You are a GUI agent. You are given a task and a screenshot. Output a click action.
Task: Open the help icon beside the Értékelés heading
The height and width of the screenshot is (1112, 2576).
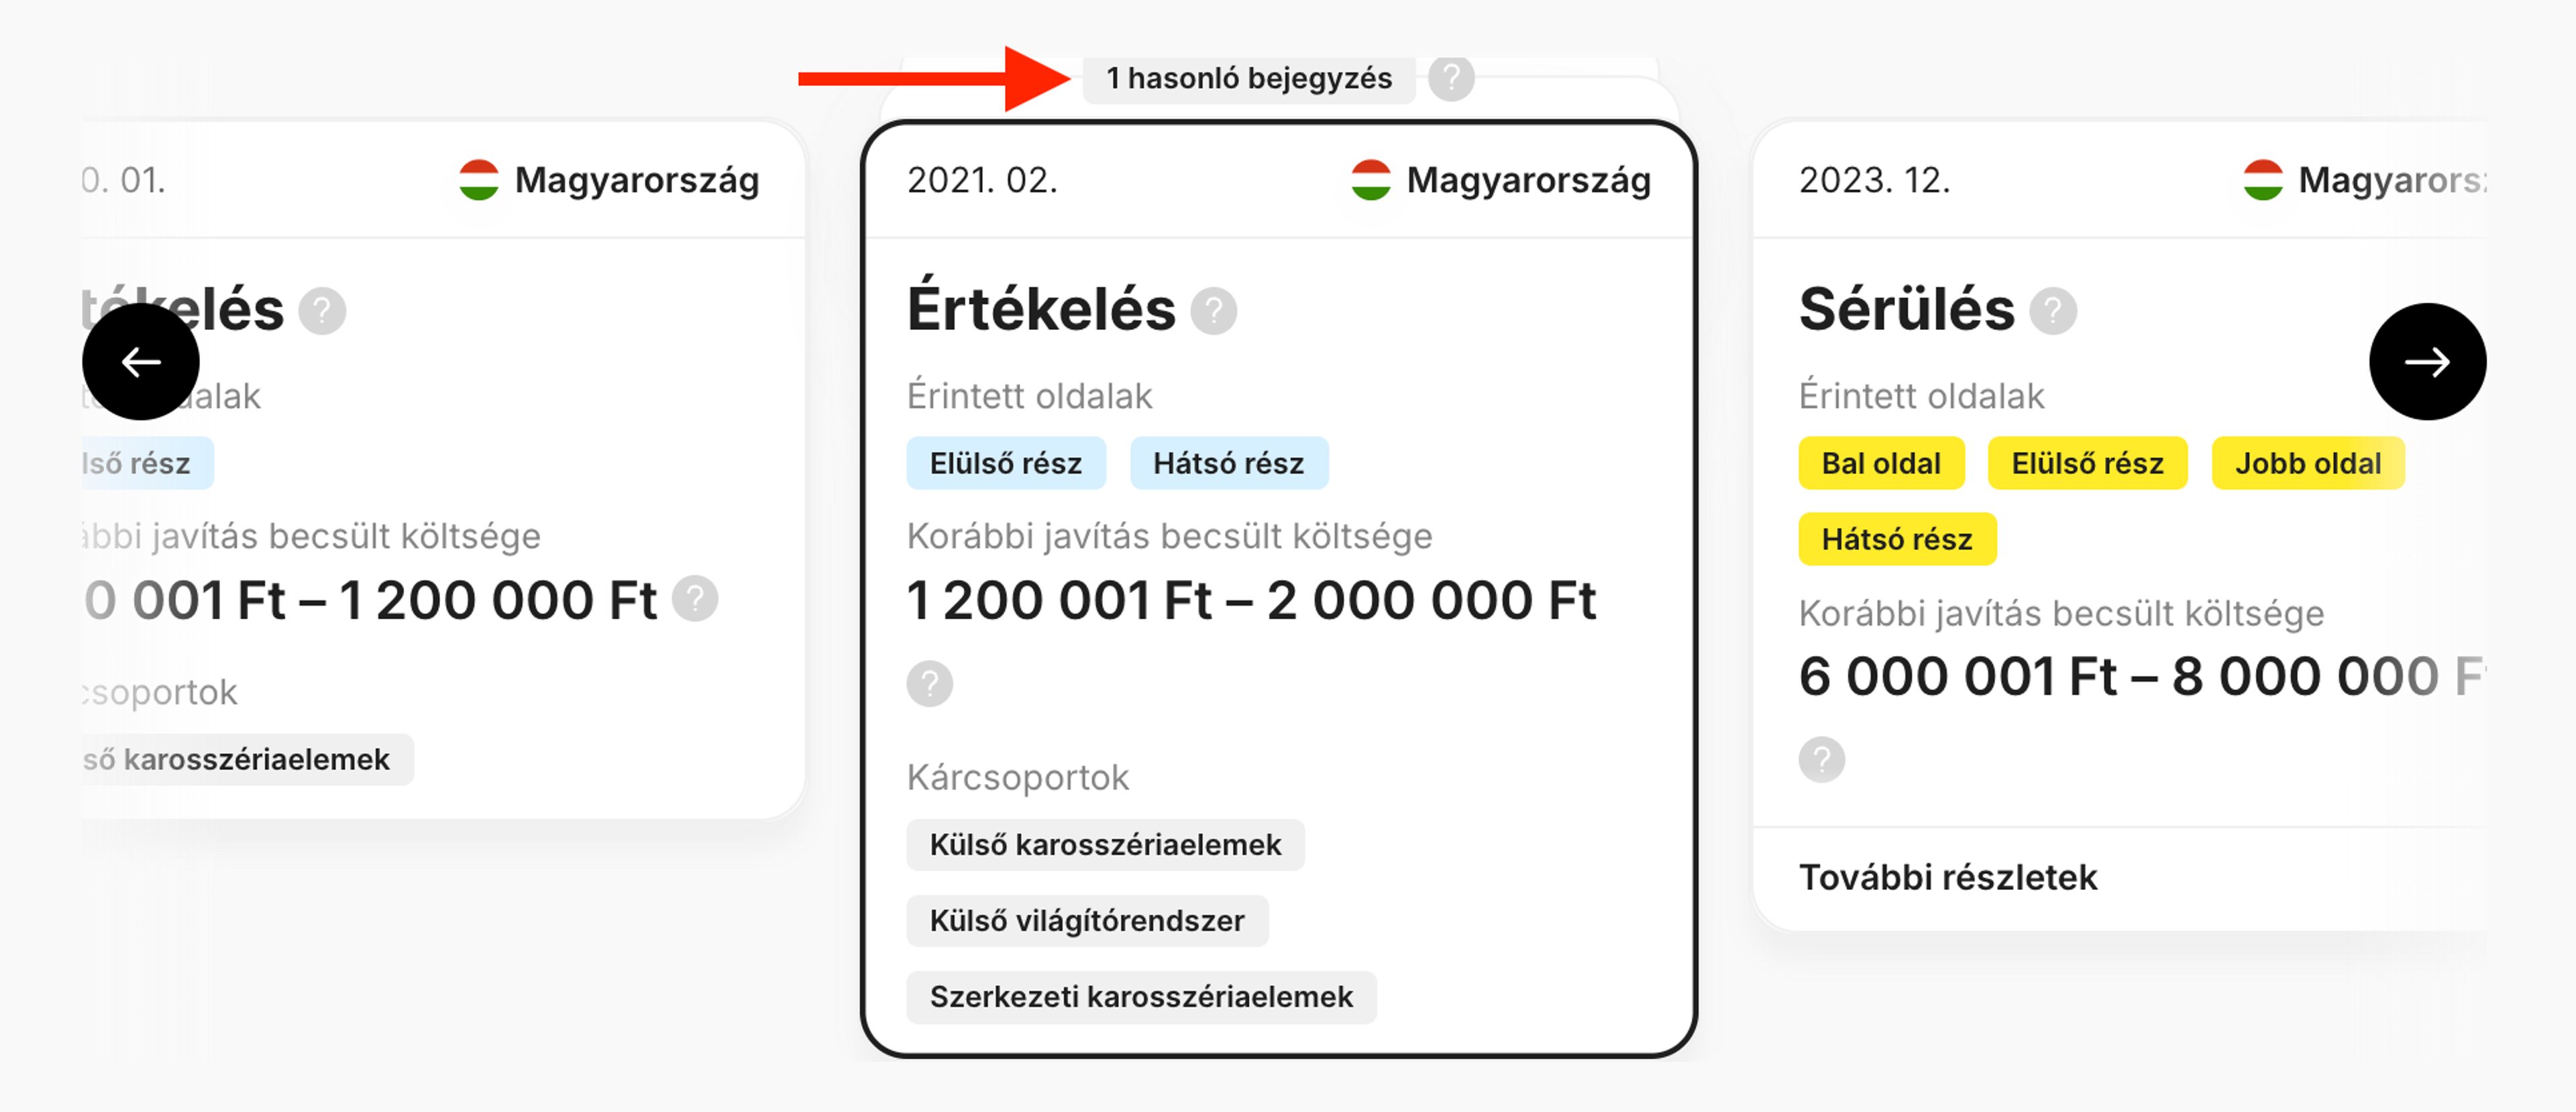tap(1215, 312)
